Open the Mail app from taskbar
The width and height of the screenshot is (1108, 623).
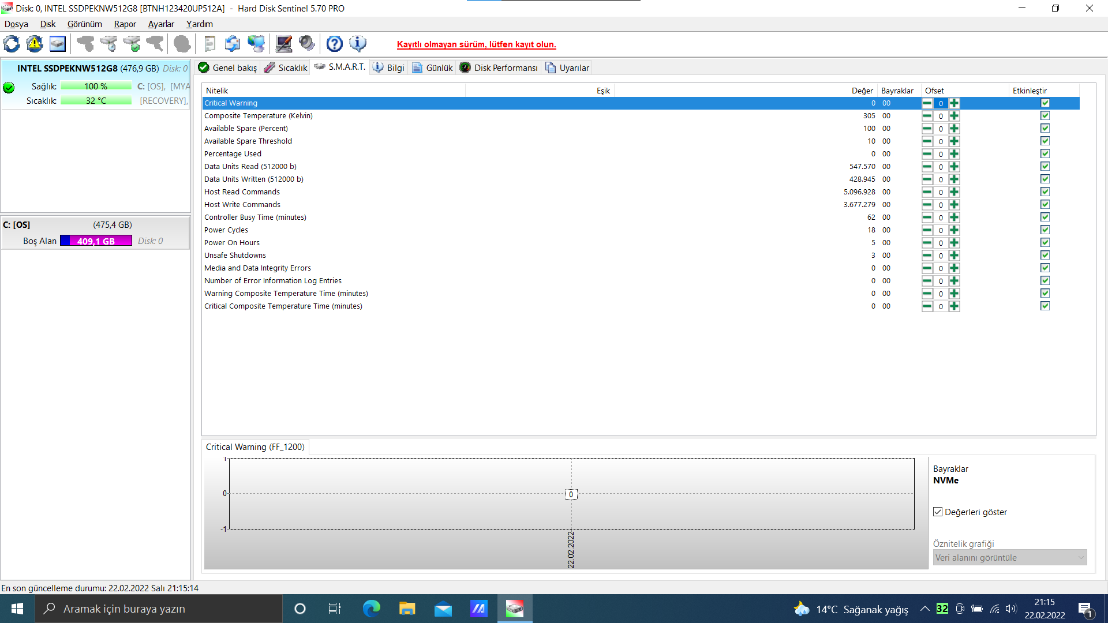[x=443, y=609]
